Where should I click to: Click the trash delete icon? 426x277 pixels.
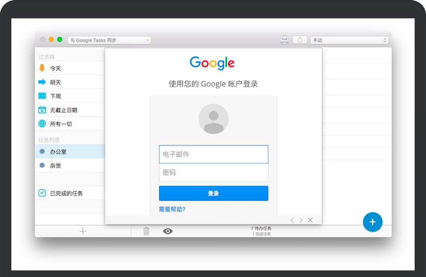pyautogui.click(x=146, y=231)
